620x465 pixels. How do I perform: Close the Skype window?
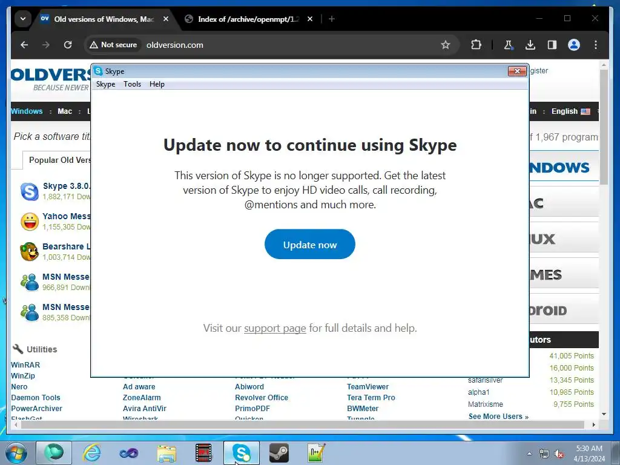517,71
